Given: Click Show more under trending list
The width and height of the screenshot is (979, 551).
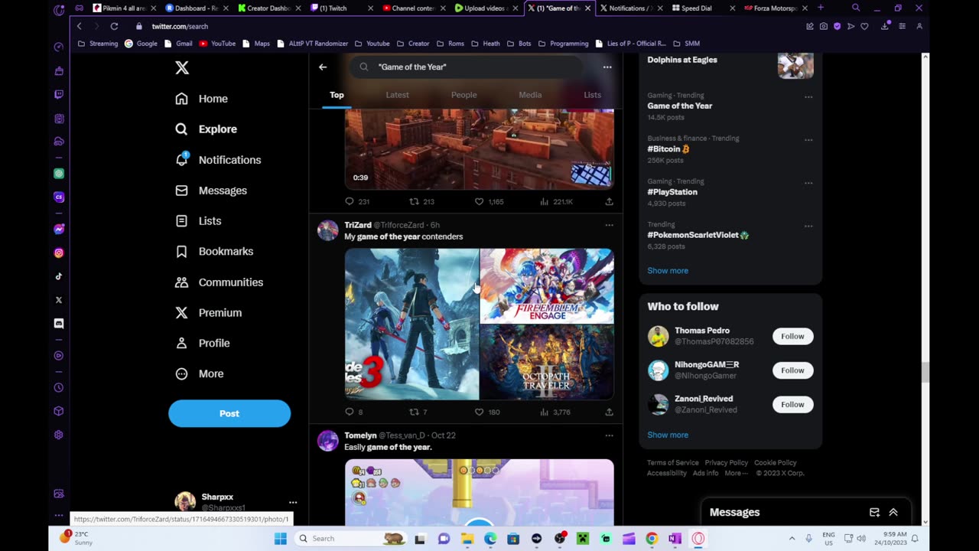Looking at the screenshot, I should 668,271.
